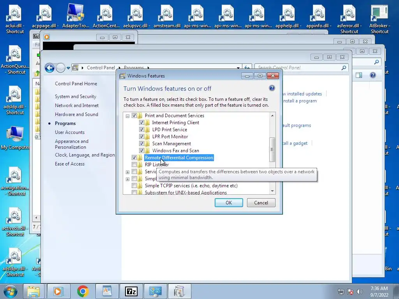Screen dimensions: 399x299
Task: Select the amstream.dll desktop icon
Action: click(167, 17)
